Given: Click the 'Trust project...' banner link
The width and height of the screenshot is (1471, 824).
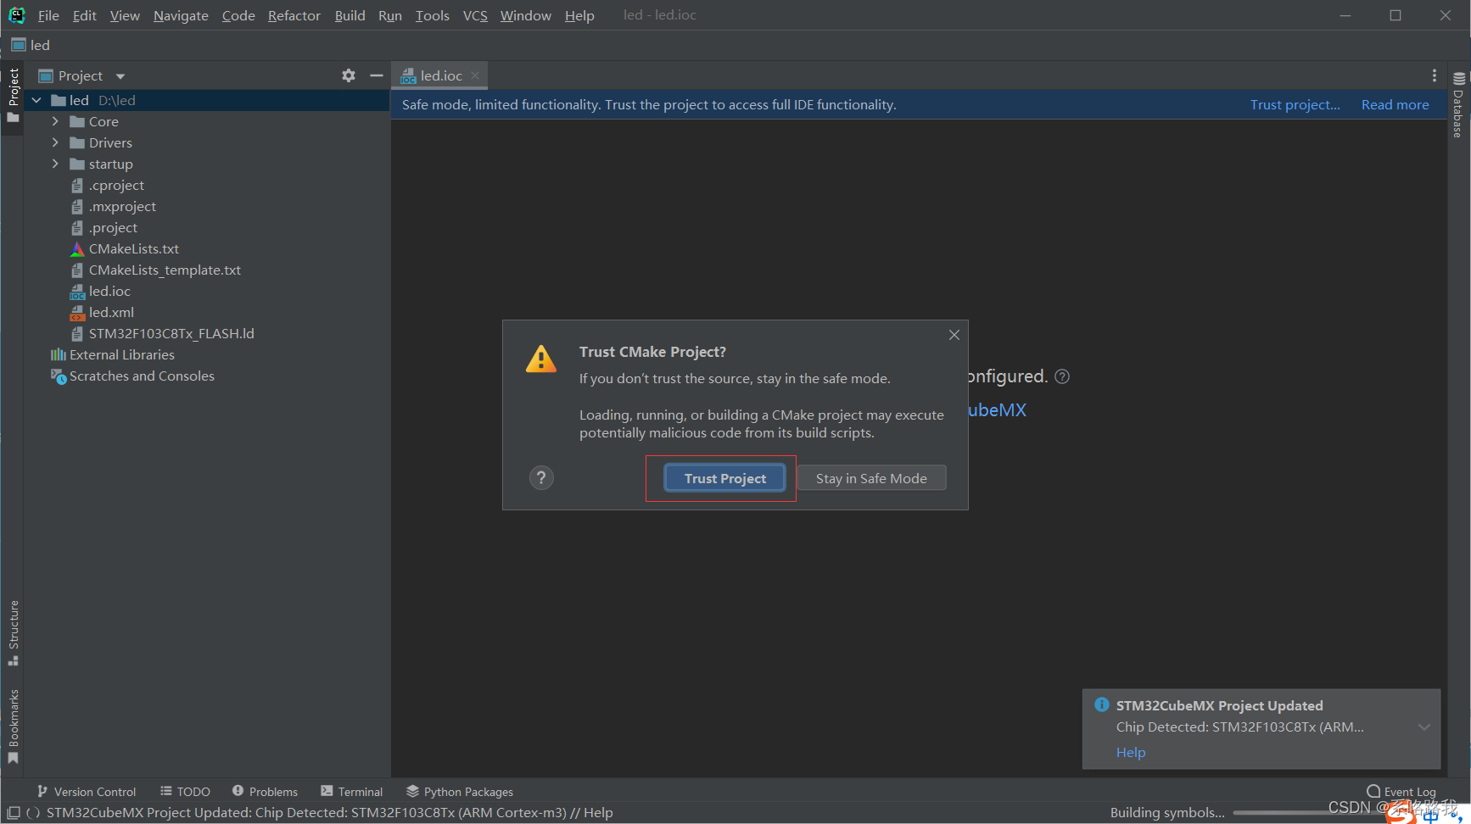Looking at the screenshot, I should [1295, 105].
